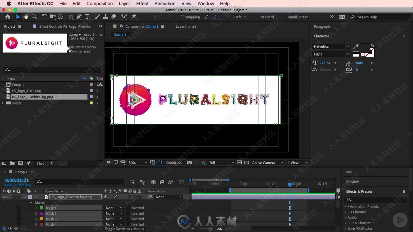Enable Motion Blur for the composition

click(170, 182)
